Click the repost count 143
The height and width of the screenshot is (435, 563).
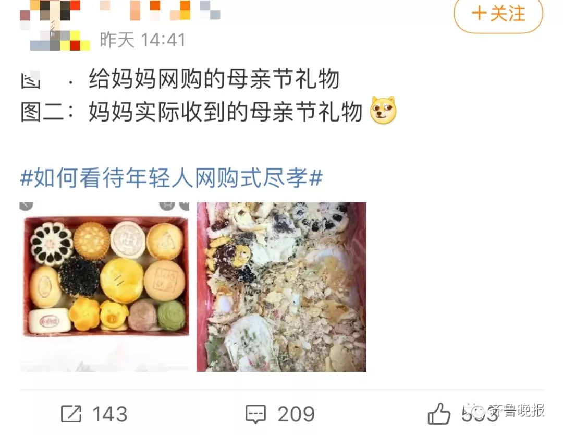tap(110, 414)
